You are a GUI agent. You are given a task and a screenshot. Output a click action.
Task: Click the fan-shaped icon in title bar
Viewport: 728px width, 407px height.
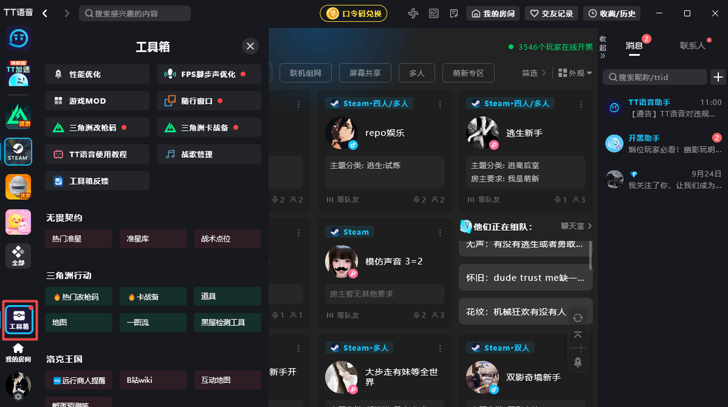point(413,13)
